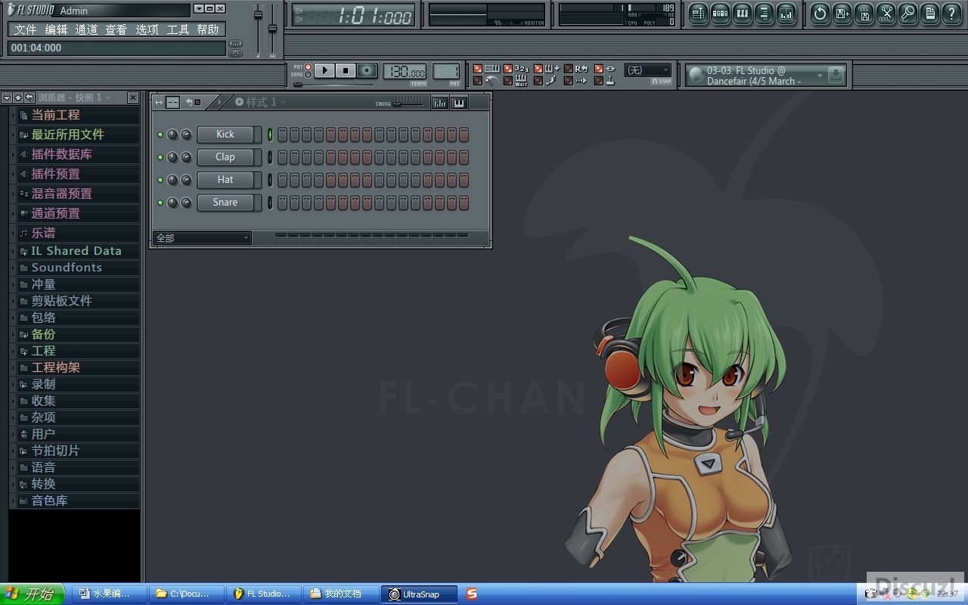Open the playlist window from toolbar
Screen dimensions: 968x605
click(x=698, y=14)
